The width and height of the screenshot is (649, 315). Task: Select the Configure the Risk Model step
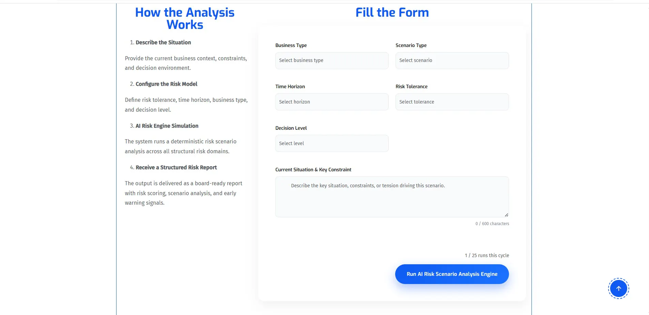[166, 84]
